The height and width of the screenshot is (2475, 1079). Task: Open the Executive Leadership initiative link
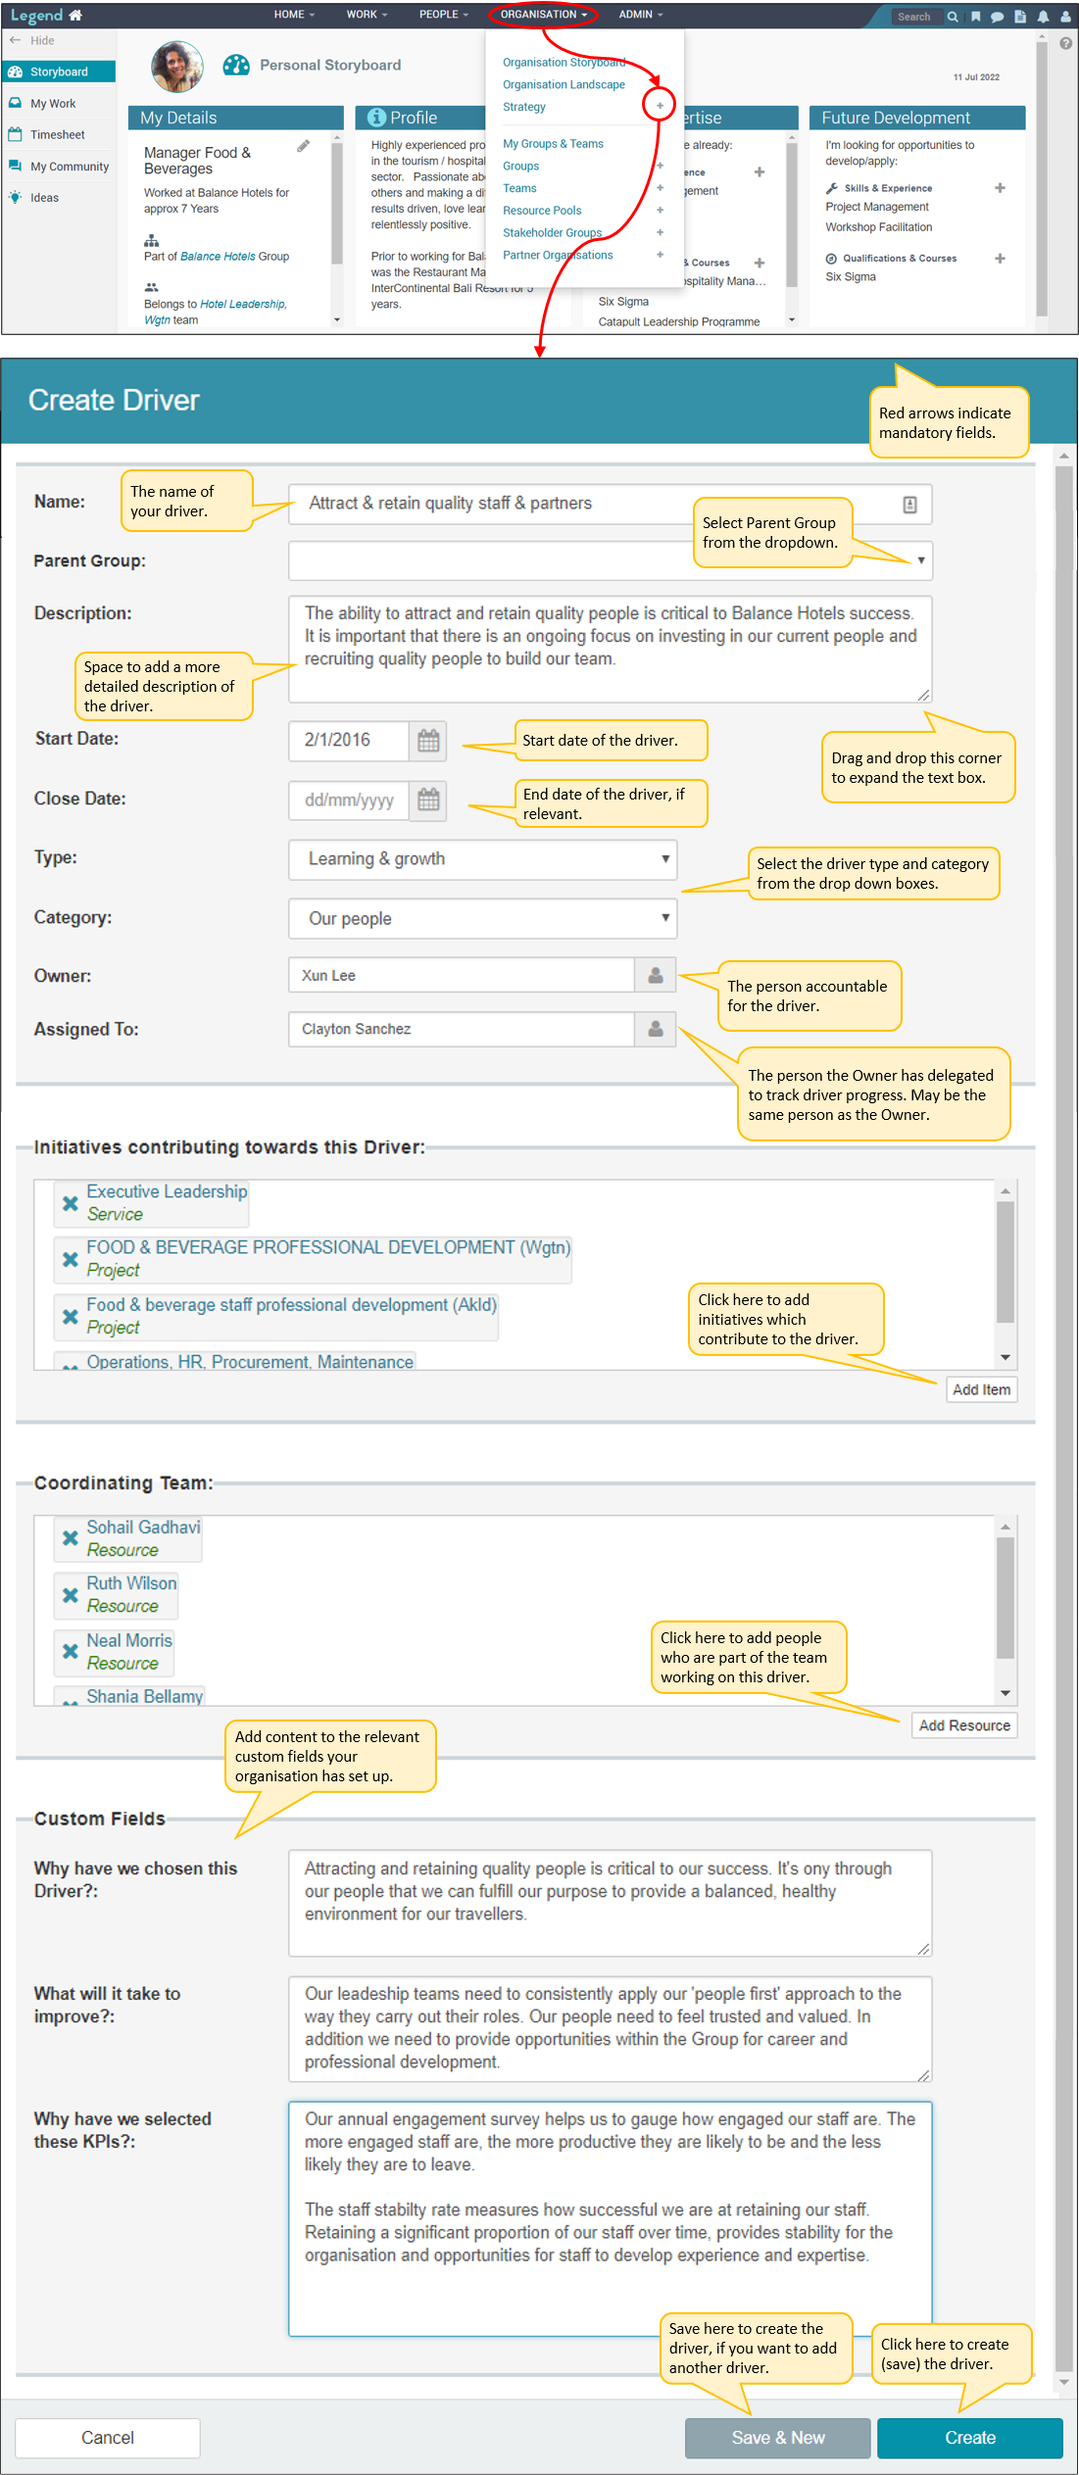(167, 1191)
